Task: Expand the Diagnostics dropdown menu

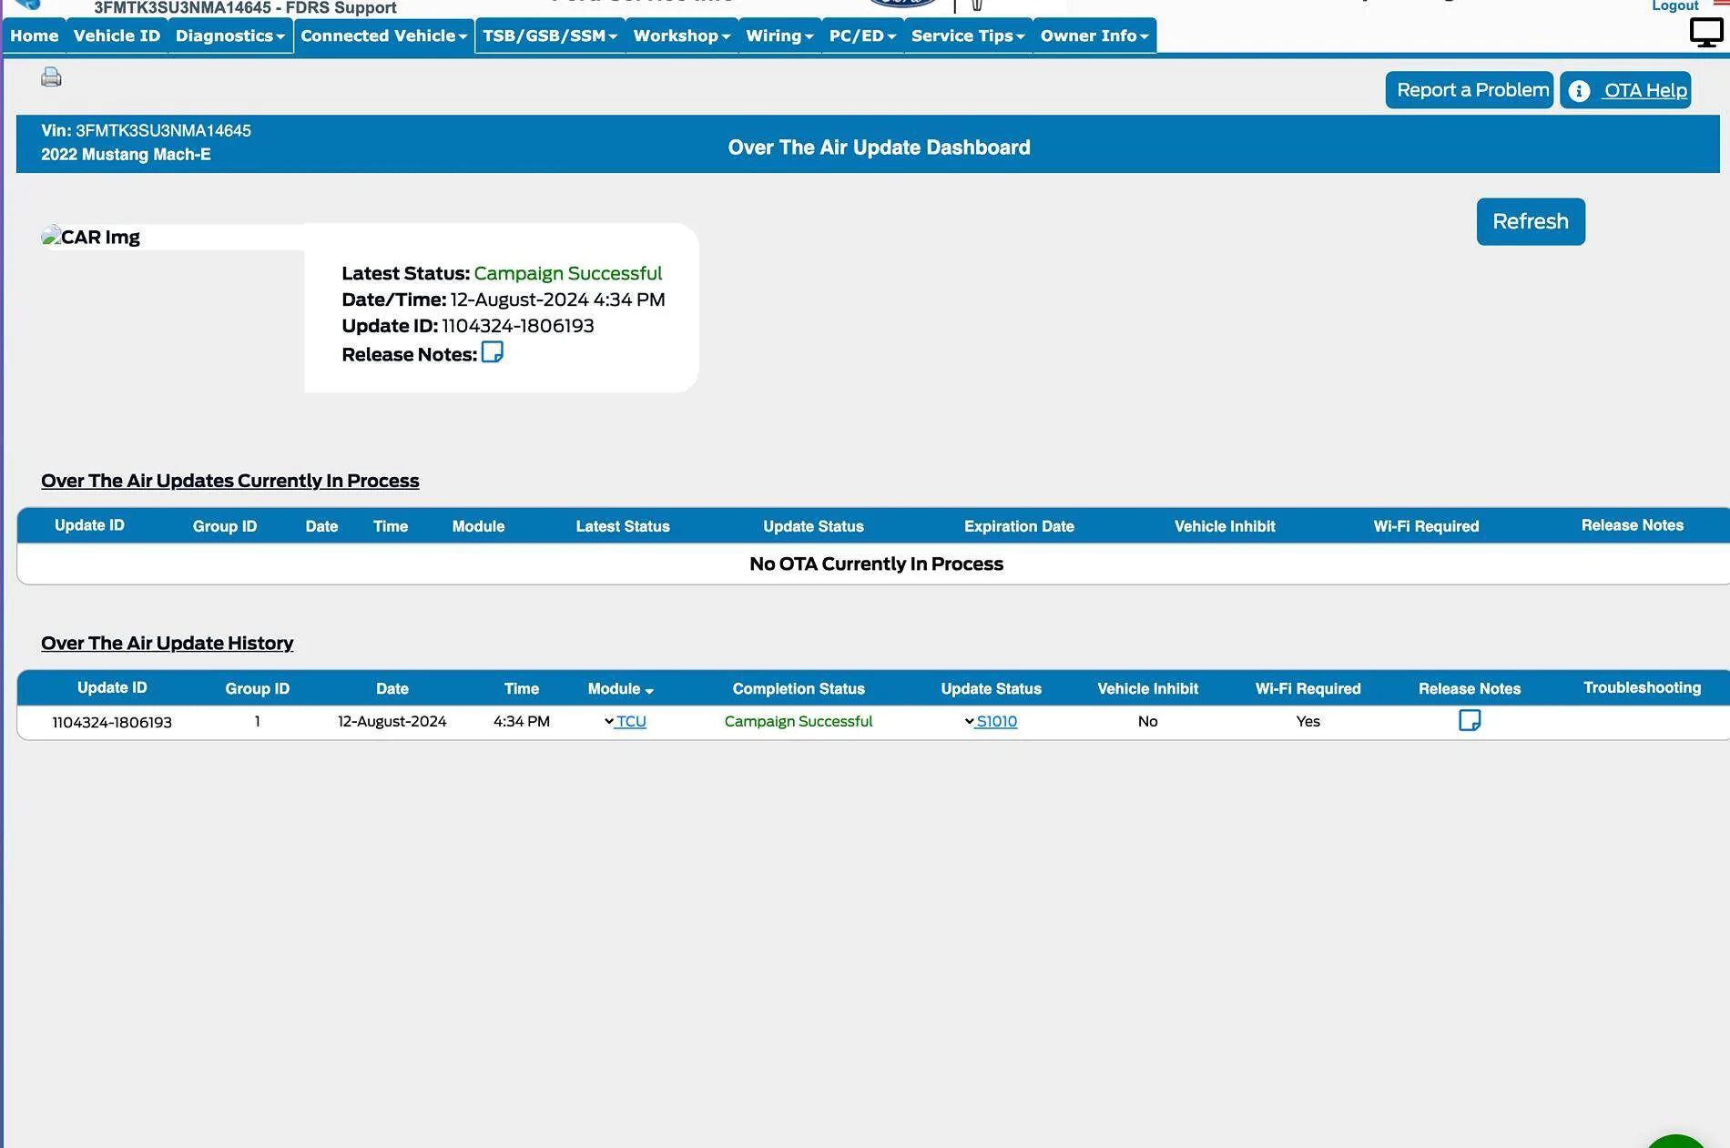Action: (230, 36)
